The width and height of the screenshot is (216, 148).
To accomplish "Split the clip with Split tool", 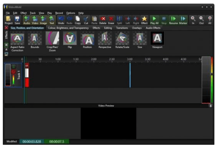I will click(119, 20).
